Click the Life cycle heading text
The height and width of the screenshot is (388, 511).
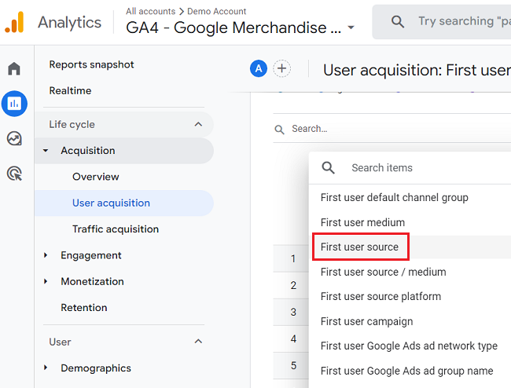point(72,124)
